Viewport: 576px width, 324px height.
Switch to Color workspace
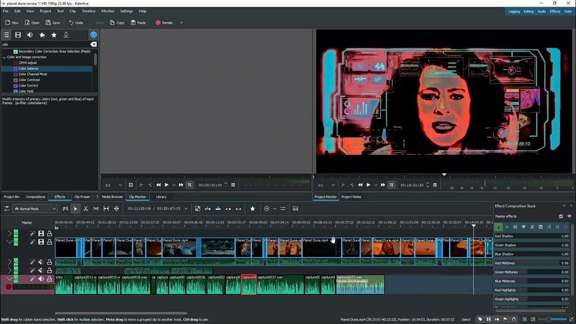(568, 11)
